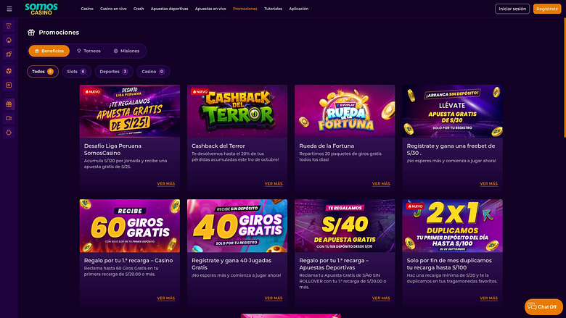Click the NUEVO badge on Desafío Liga Peruana
Screen dimensions: 566x318
tap(92, 92)
